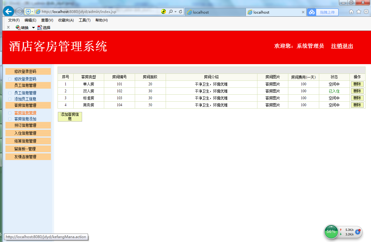Open orange 客房信息管理 sidebar link
Screen dimensions: 371x242
[25, 113]
